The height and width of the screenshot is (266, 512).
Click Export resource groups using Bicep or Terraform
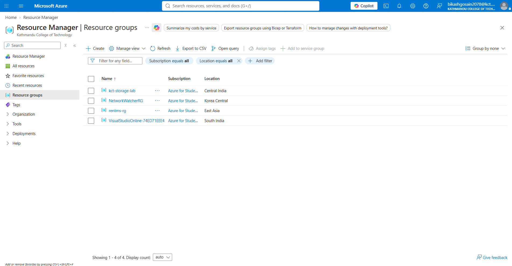pos(263,28)
